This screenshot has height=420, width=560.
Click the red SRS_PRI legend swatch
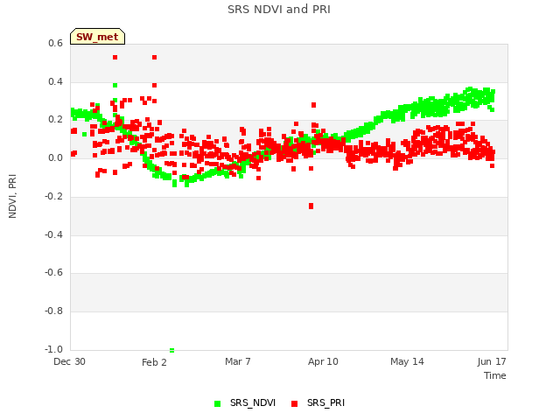coord(294,403)
